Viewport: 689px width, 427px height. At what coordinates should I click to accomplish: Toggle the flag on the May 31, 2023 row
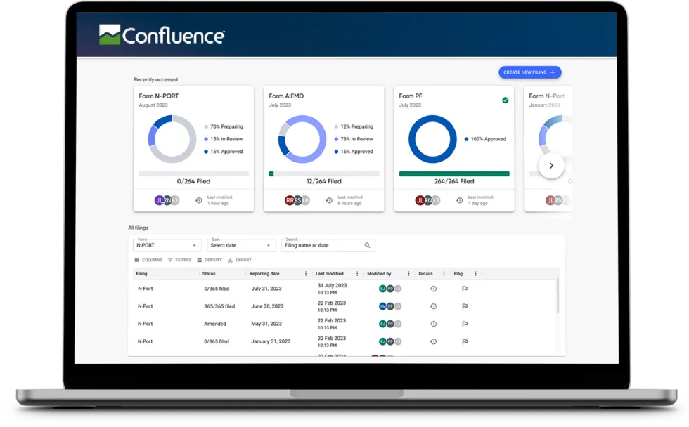tap(465, 324)
